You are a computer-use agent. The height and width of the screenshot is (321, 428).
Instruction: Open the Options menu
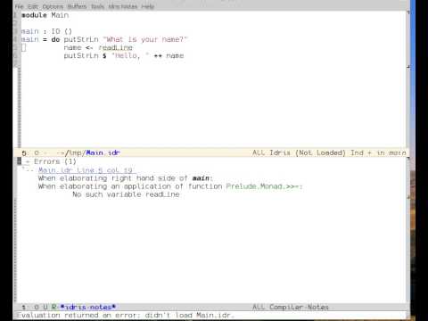(x=53, y=6)
